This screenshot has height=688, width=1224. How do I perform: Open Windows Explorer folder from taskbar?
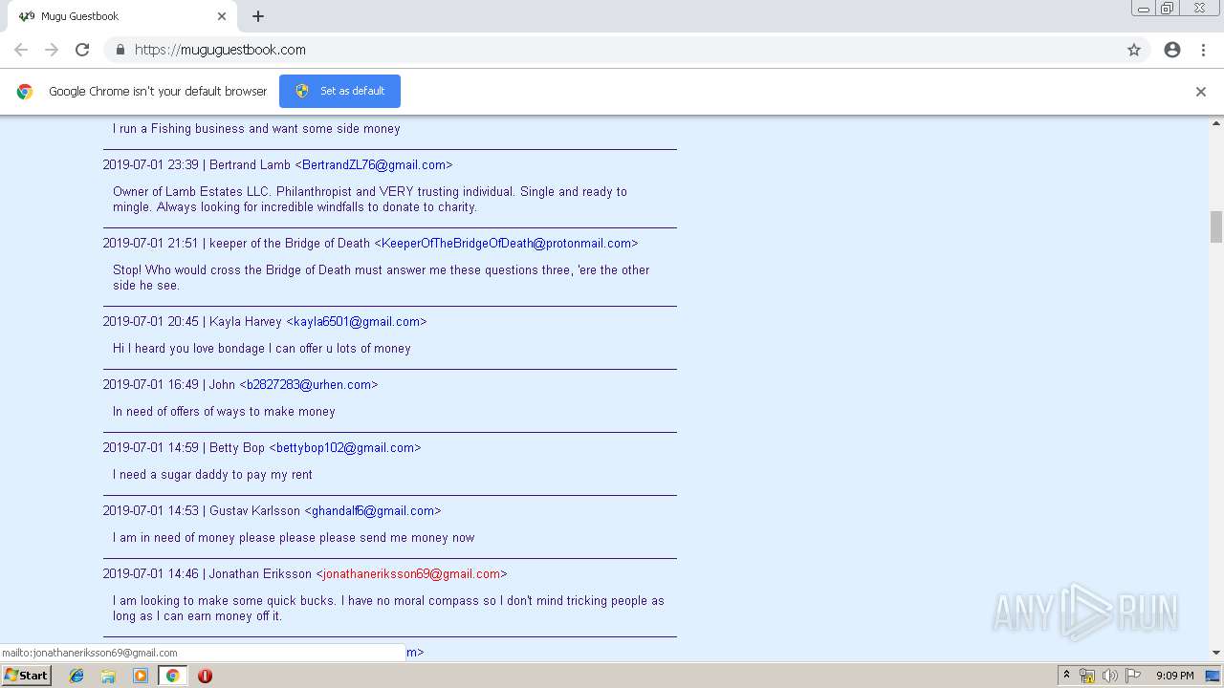pyautogui.click(x=108, y=676)
